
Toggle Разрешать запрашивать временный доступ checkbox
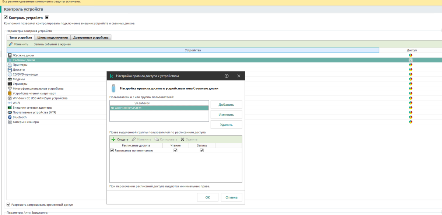point(8,204)
